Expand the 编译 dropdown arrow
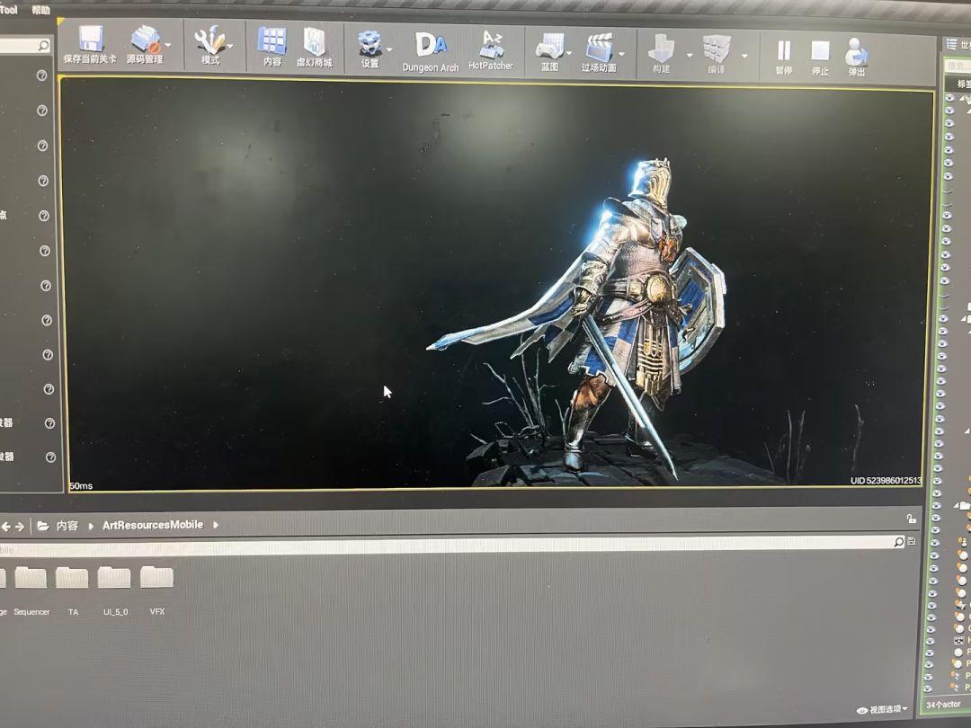 click(745, 56)
